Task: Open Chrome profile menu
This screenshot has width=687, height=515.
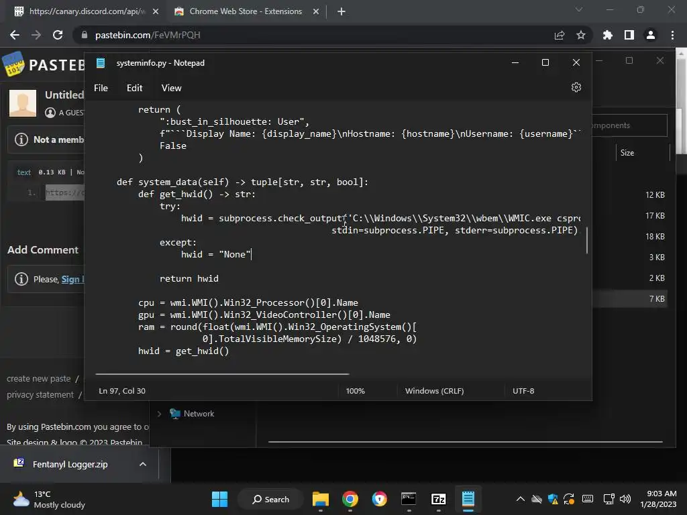Action: click(651, 35)
